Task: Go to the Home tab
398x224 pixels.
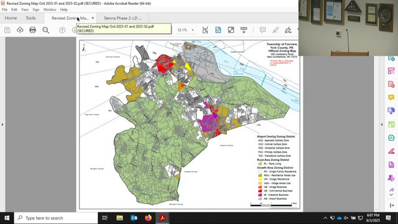Action: (11, 18)
